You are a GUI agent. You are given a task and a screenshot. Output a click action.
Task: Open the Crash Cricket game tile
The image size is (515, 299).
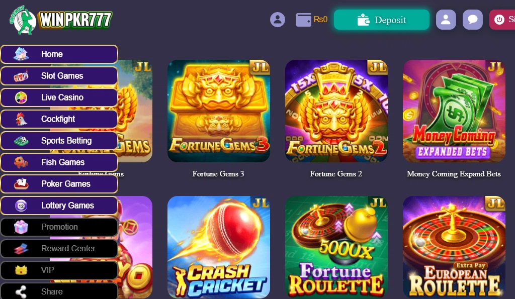219,247
